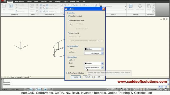Click the Paste clipboard icon
The width and height of the screenshot is (170, 95).
coord(149,6)
